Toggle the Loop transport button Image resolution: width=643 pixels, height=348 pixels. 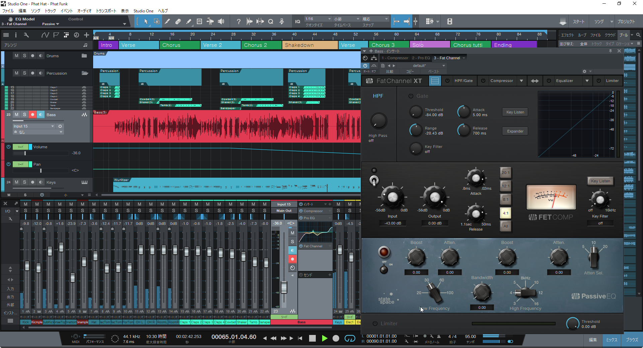[x=350, y=338]
